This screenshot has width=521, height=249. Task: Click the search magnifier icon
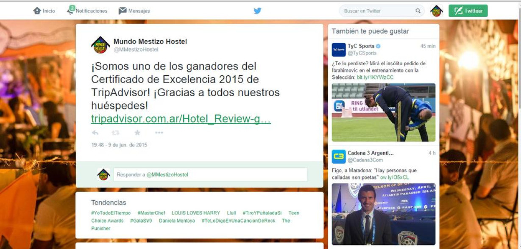pos(418,11)
